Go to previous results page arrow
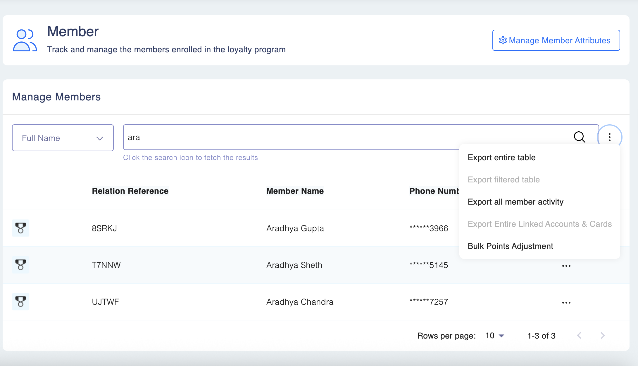This screenshot has height=366, width=638. tap(579, 335)
